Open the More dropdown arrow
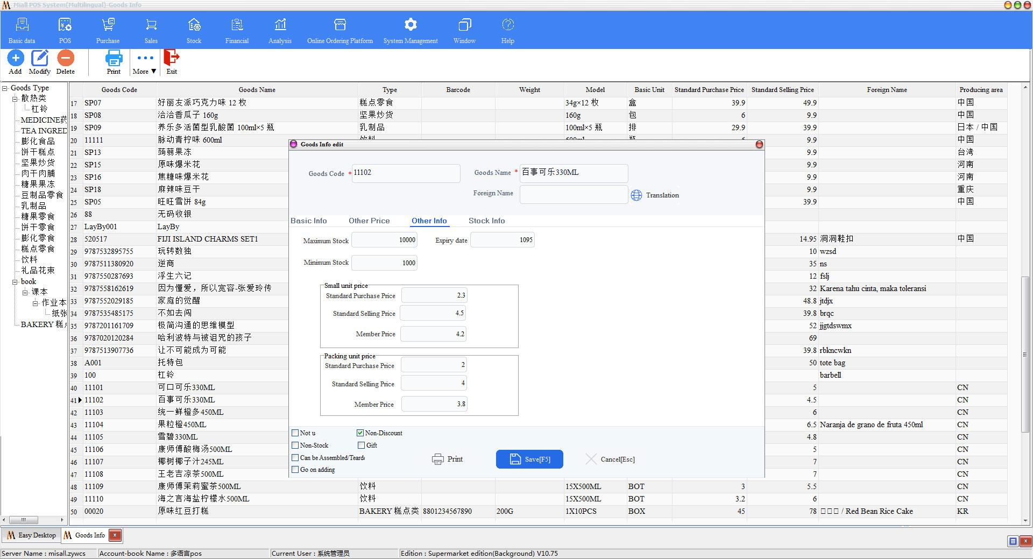 (153, 71)
